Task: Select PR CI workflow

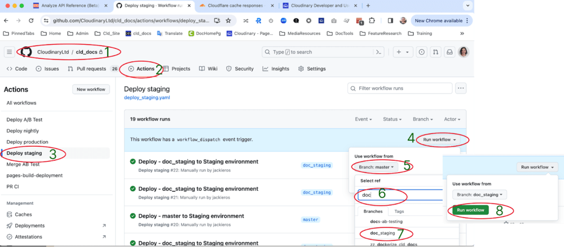Action: point(12,187)
